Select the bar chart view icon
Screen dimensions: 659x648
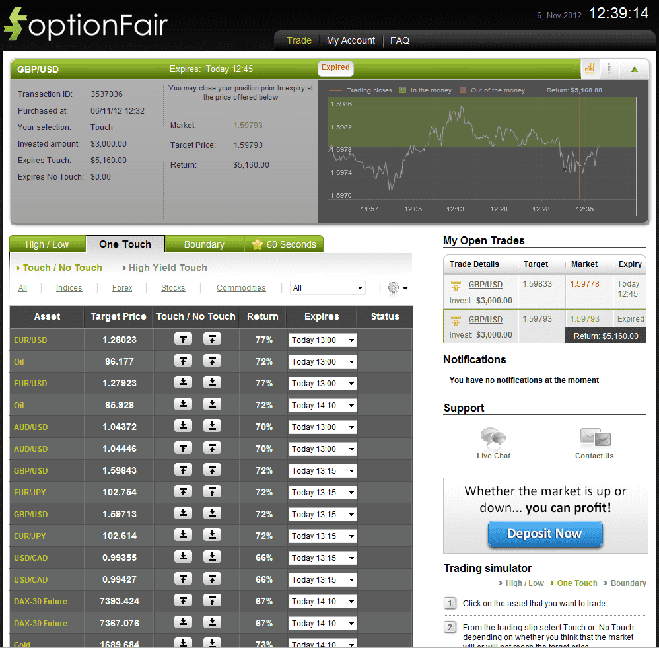tap(590, 68)
